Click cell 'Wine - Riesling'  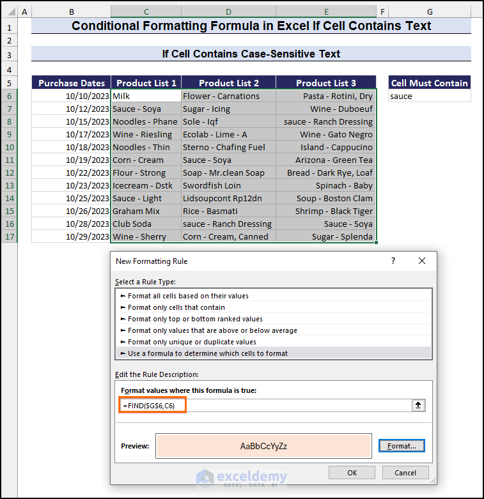pos(146,134)
